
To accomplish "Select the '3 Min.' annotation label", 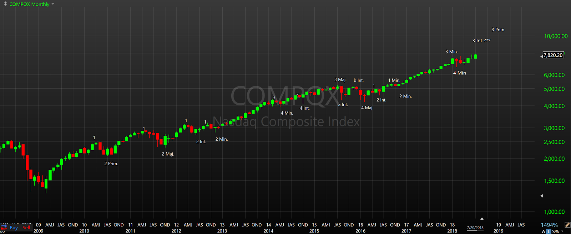I will 451,52.
